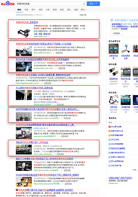Click the shield icon in login panel

pyautogui.click(x=112, y=20)
